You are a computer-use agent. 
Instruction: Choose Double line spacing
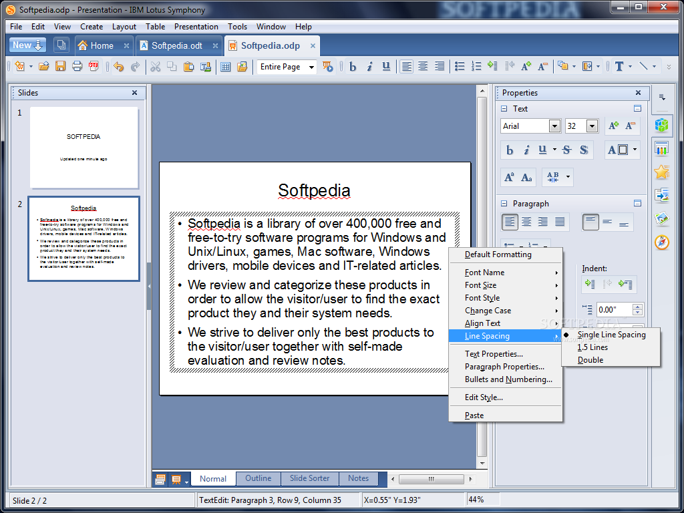tap(590, 360)
